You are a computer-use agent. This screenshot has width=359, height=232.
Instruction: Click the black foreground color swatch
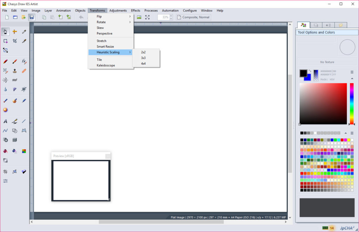pyautogui.click(x=303, y=73)
